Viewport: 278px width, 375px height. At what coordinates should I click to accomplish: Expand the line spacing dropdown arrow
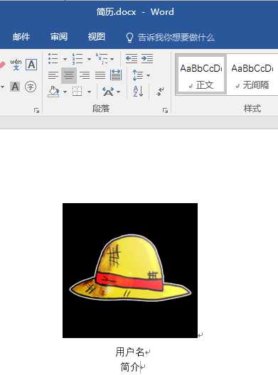(x=148, y=76)
